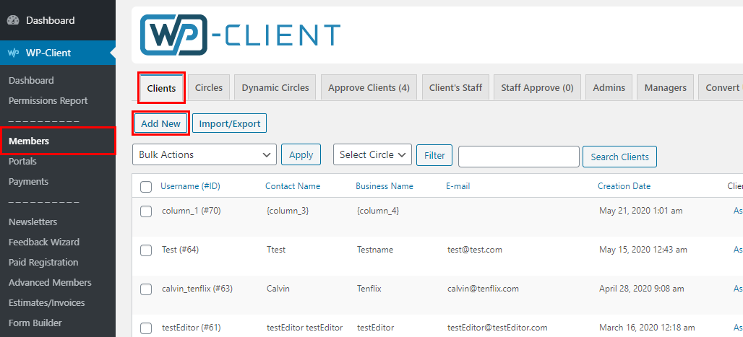Apply the selected bulk action
This screenshot has height=337, width=743.
pyautogui.click(x=301, y=154)
